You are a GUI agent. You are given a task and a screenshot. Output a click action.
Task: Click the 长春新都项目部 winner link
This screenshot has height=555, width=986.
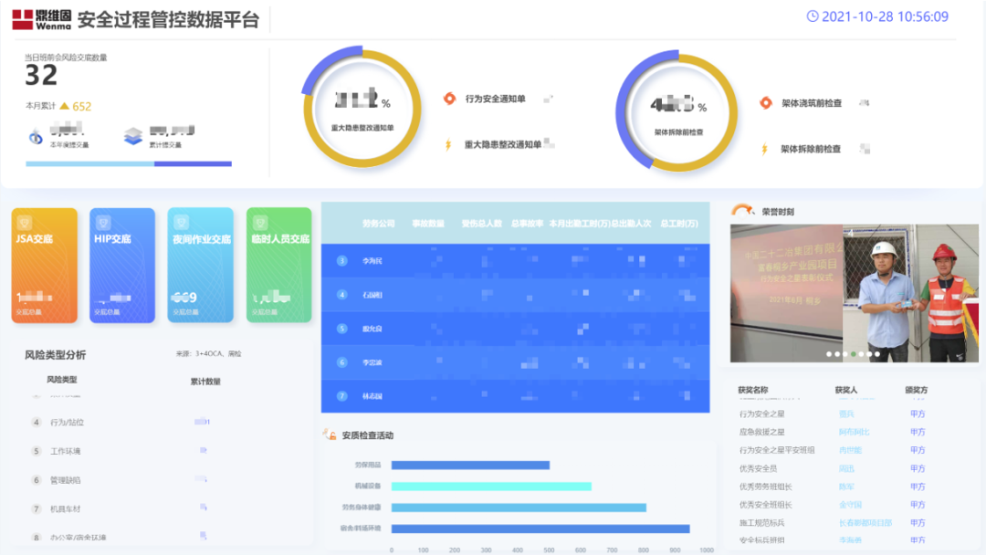point(865,522)
